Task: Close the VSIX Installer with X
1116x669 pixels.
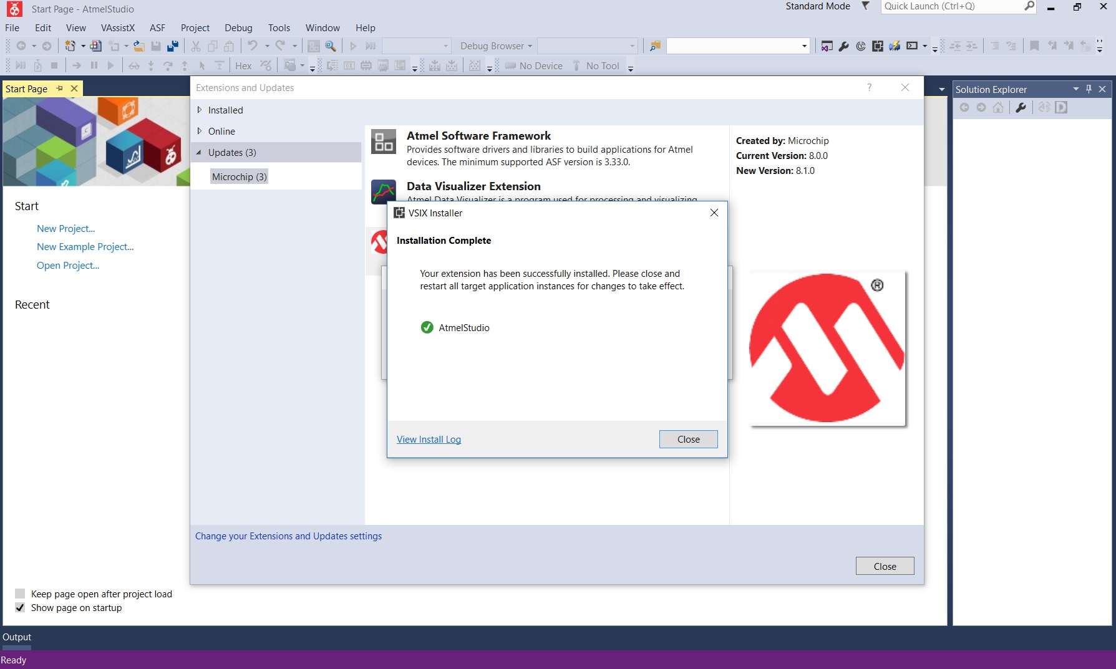Action: coord(714,213)
